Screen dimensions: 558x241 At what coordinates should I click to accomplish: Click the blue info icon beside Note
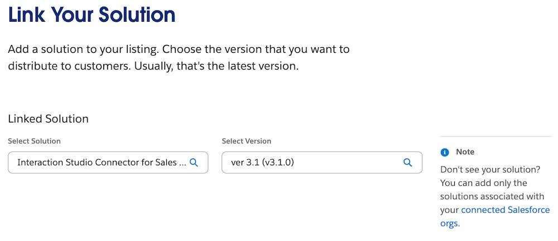(445, 152)
